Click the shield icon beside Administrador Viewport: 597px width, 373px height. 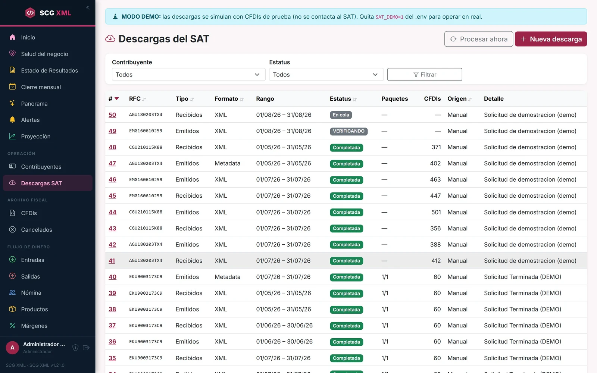click(x=75, y=348)
